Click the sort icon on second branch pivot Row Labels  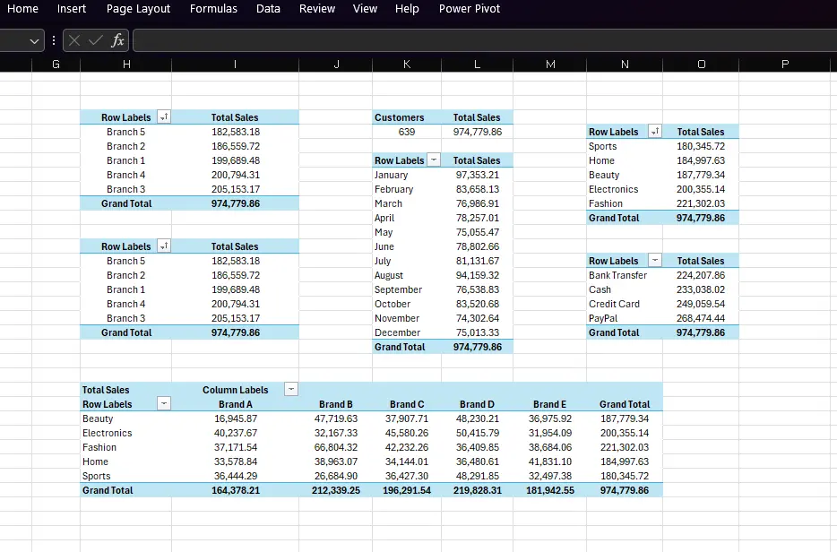pyautogui.click(x=164, y=246)
